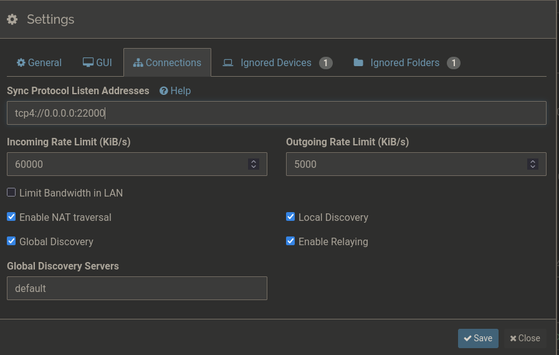Screen dimensions: 559x355
Task: Switch to the GUI tab
Action: click(x=97, y=63)
